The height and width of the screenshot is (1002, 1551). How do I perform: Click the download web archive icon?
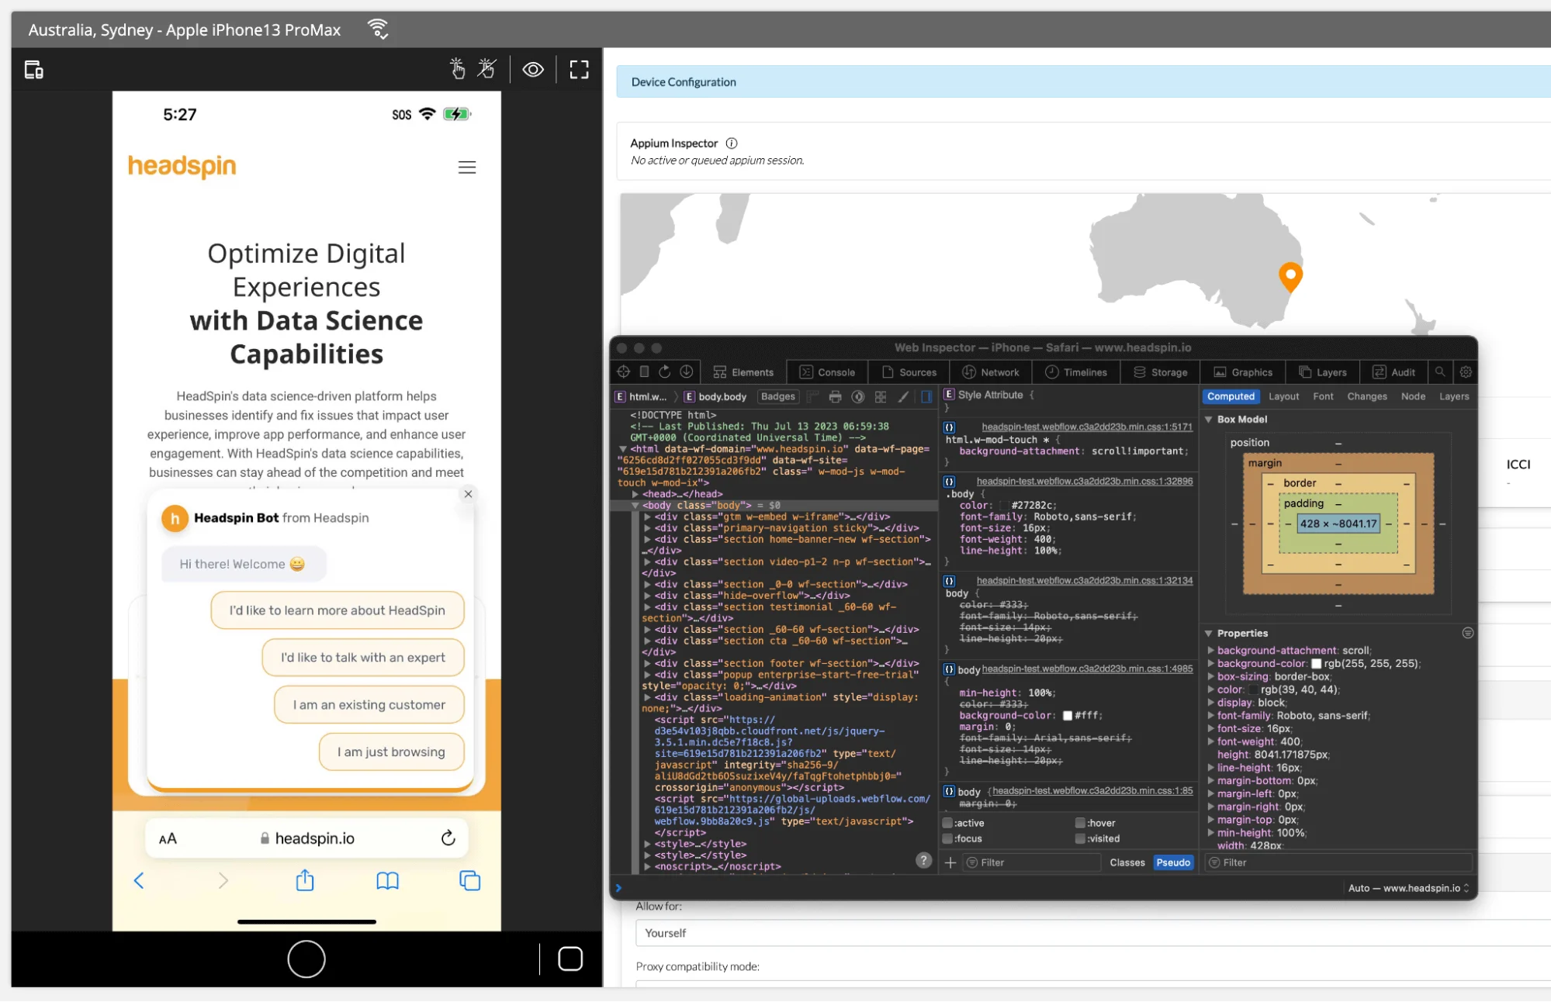click(x=687, y=372)
